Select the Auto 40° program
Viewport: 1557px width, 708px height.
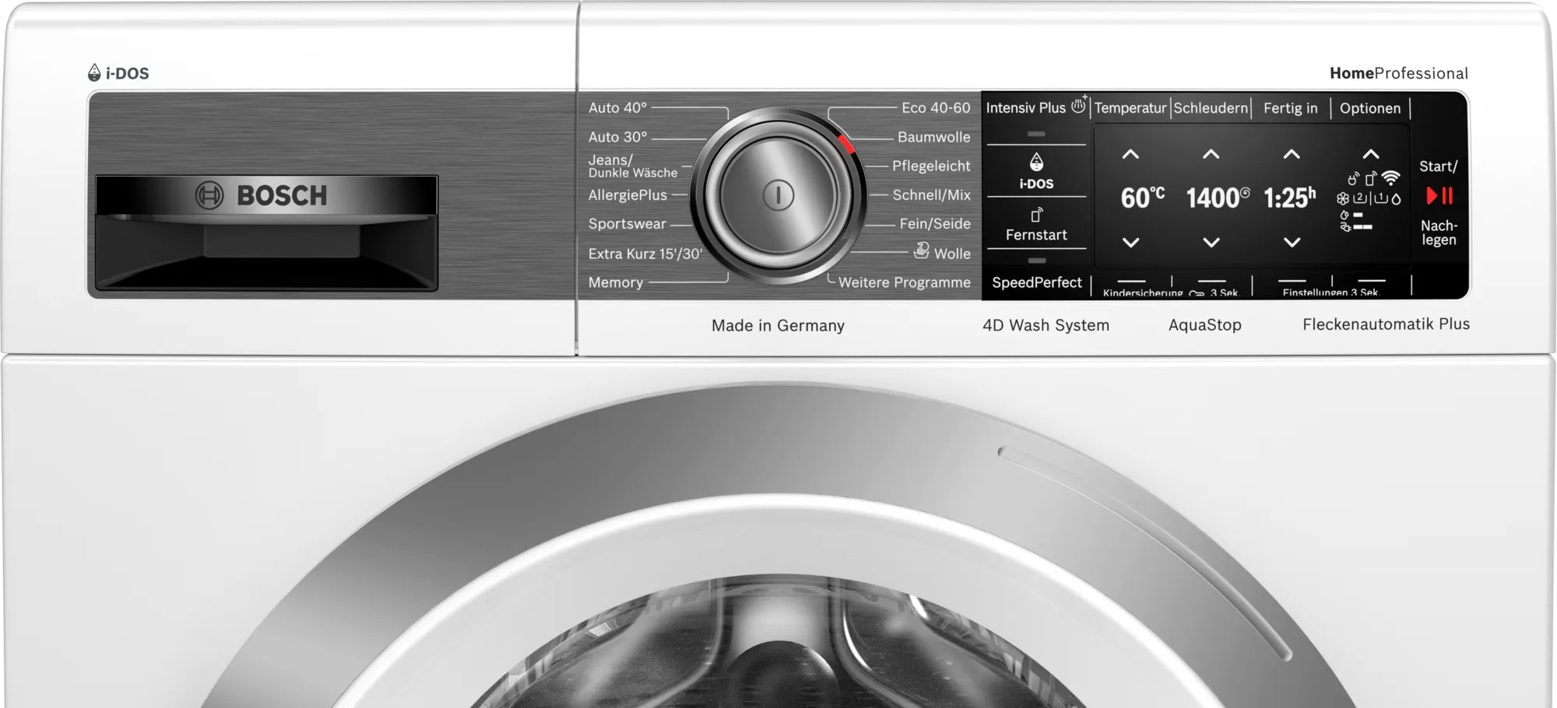point(617,107)
